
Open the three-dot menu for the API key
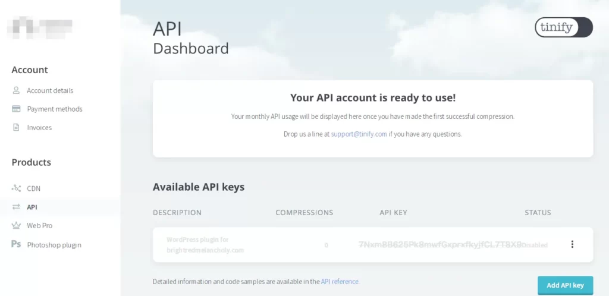pyautogui.click(x=572, y=244)
